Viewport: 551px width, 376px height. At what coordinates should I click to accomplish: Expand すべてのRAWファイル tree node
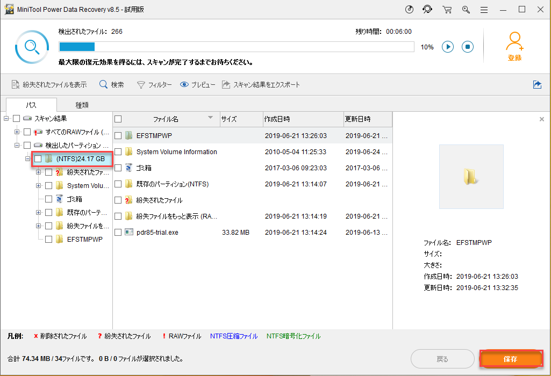tap(17, 132)
